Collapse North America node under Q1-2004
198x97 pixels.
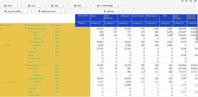(29, 42)
